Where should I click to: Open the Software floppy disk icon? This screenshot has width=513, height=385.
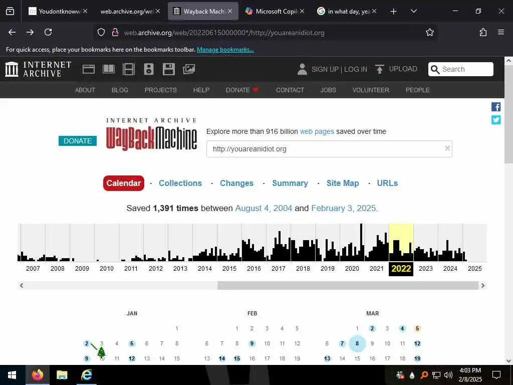pos(169,69)
